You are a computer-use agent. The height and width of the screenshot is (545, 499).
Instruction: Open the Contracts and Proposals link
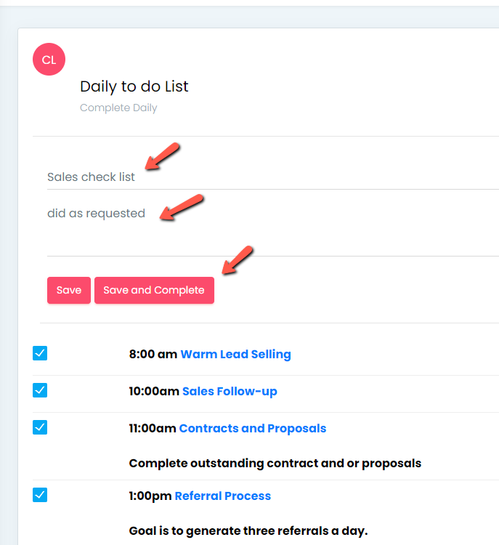(x=253, y=428)
